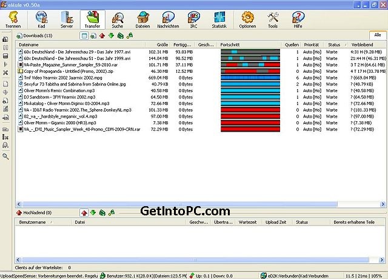The height and width of the screenshot is (279, 388).
Task: Click the top chart icon in left sidebar
Action: click(5, 39)
